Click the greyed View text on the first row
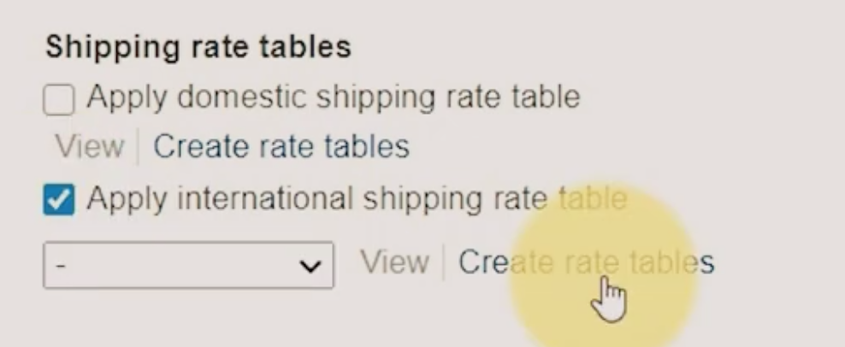 (x=90, y=146)
